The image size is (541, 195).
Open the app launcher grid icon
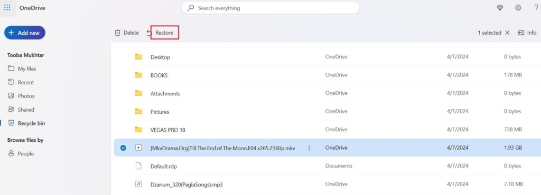click(x=7, y=7)
